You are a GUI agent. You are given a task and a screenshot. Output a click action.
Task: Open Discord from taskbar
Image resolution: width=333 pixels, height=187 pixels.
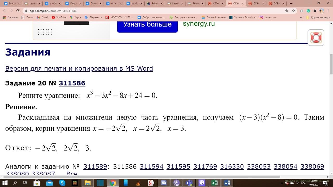(164, 183)
